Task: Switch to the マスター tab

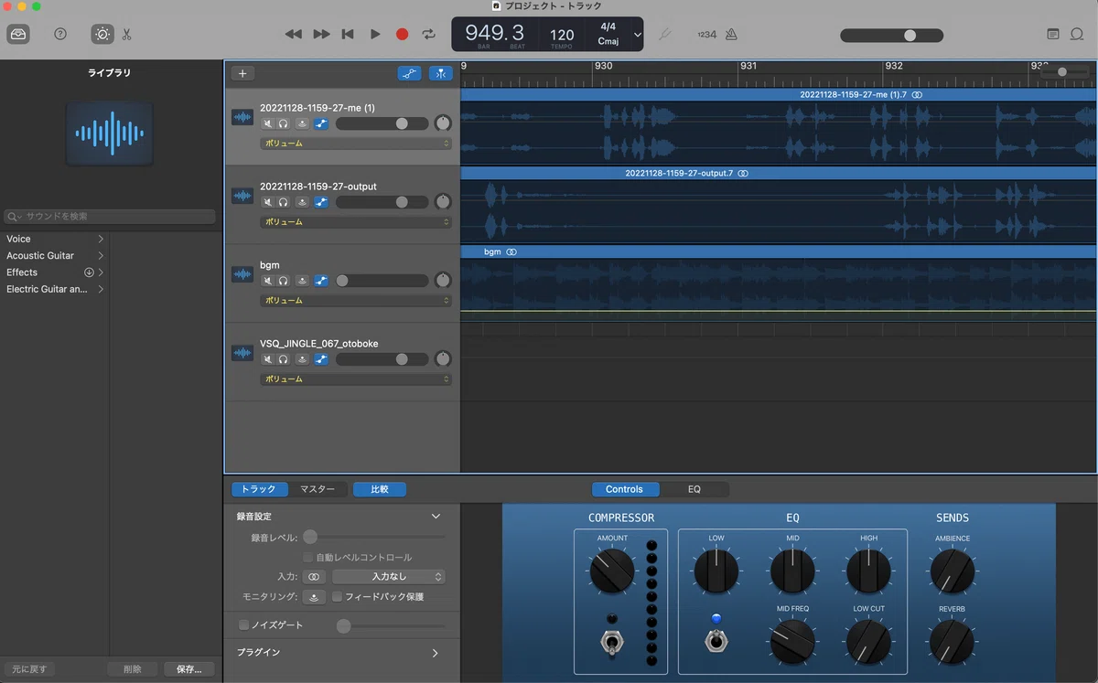Action: (318, 489)
